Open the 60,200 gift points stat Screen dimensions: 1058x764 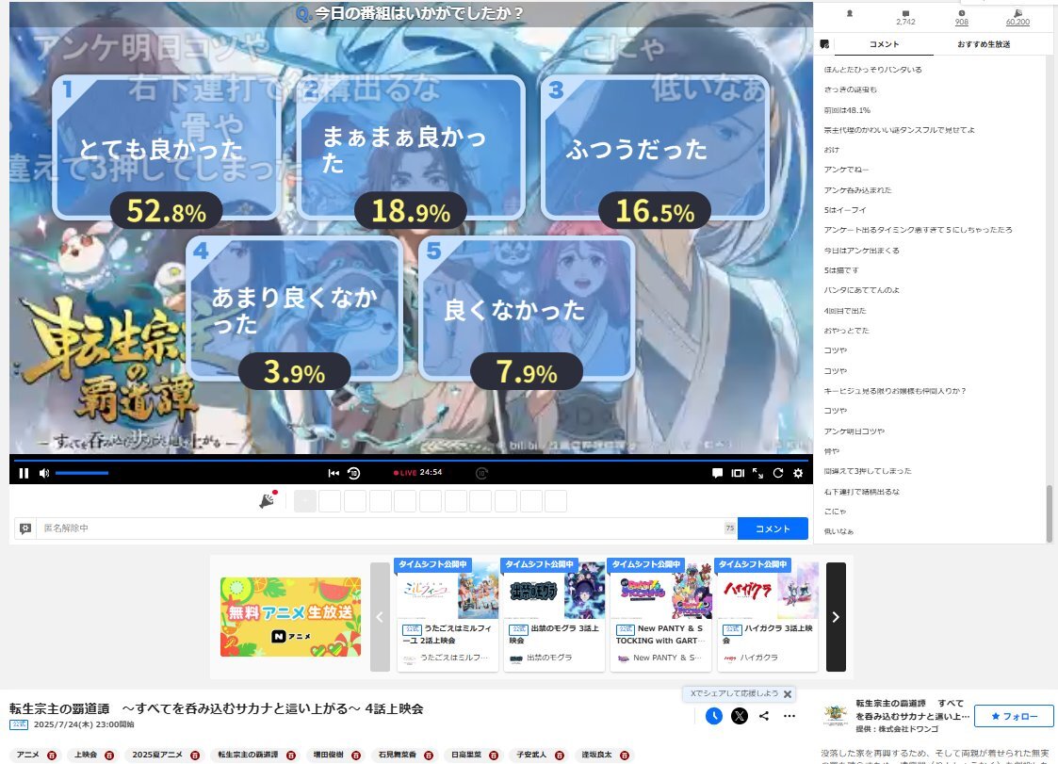tap(1017, 18)
